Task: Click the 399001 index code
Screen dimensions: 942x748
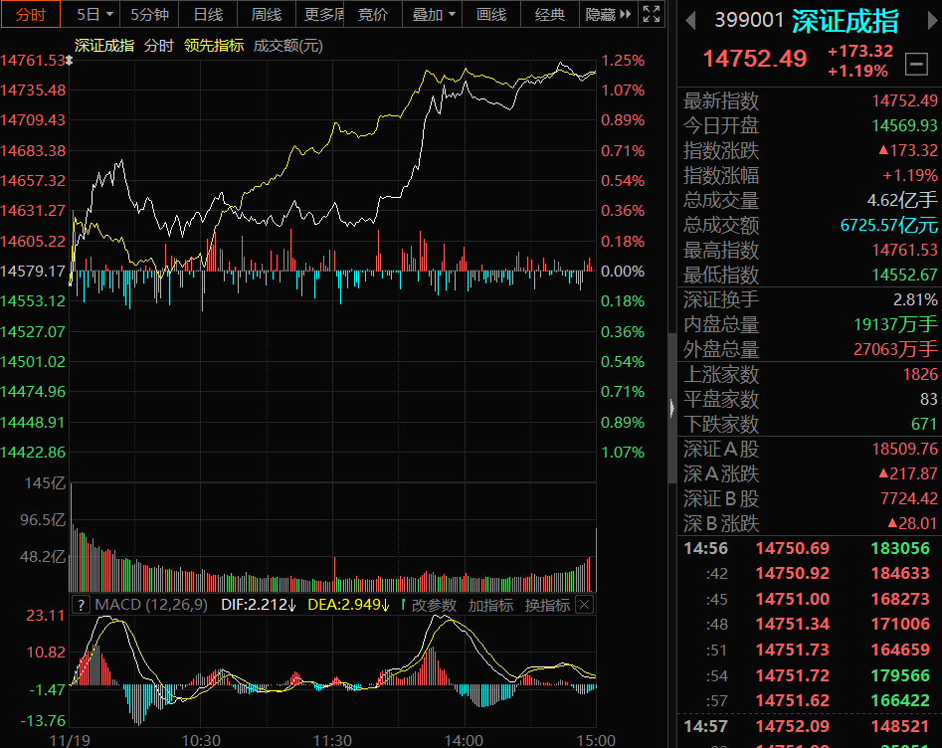Action: 749,21
